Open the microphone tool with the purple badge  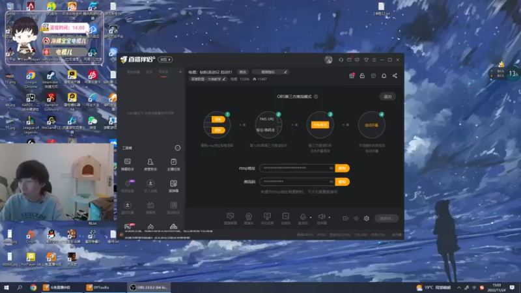(x=128, y=186)
